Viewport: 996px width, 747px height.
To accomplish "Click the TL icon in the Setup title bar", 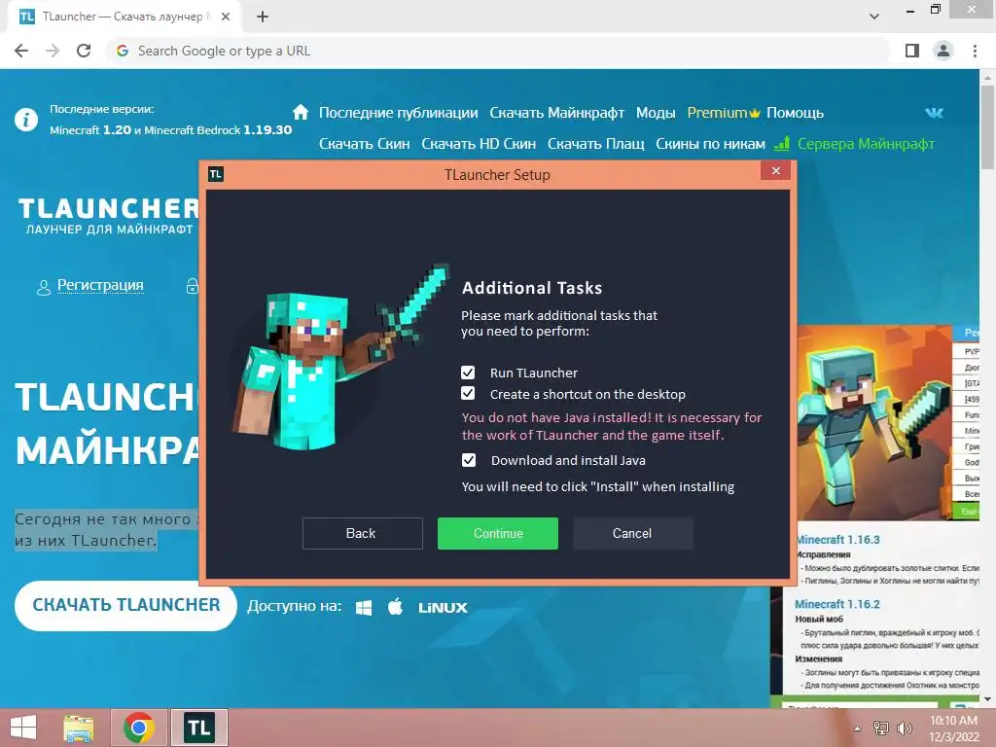I will [216, 174].
